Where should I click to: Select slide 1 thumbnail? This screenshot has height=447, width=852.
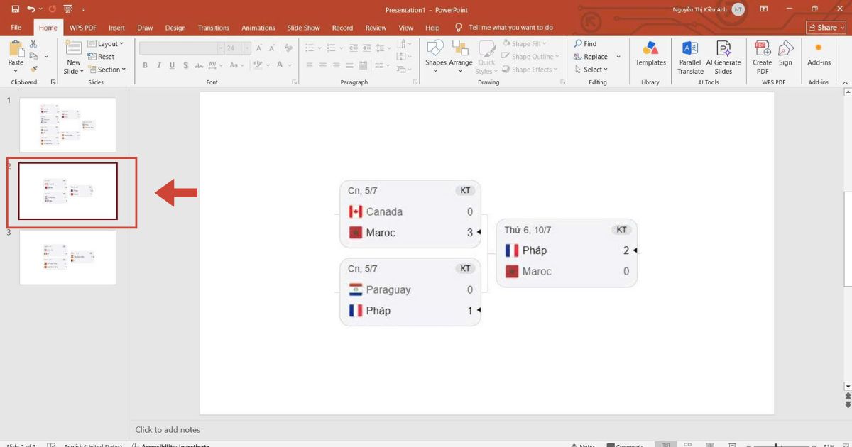tap(67, 124)
